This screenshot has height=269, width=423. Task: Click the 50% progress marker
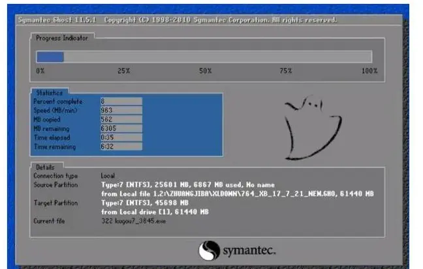click(x=205, y=71)
